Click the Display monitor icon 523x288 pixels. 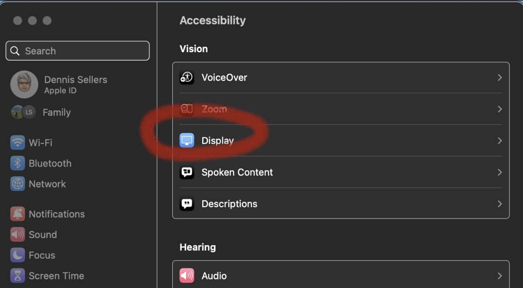click(x=187, y=141)
